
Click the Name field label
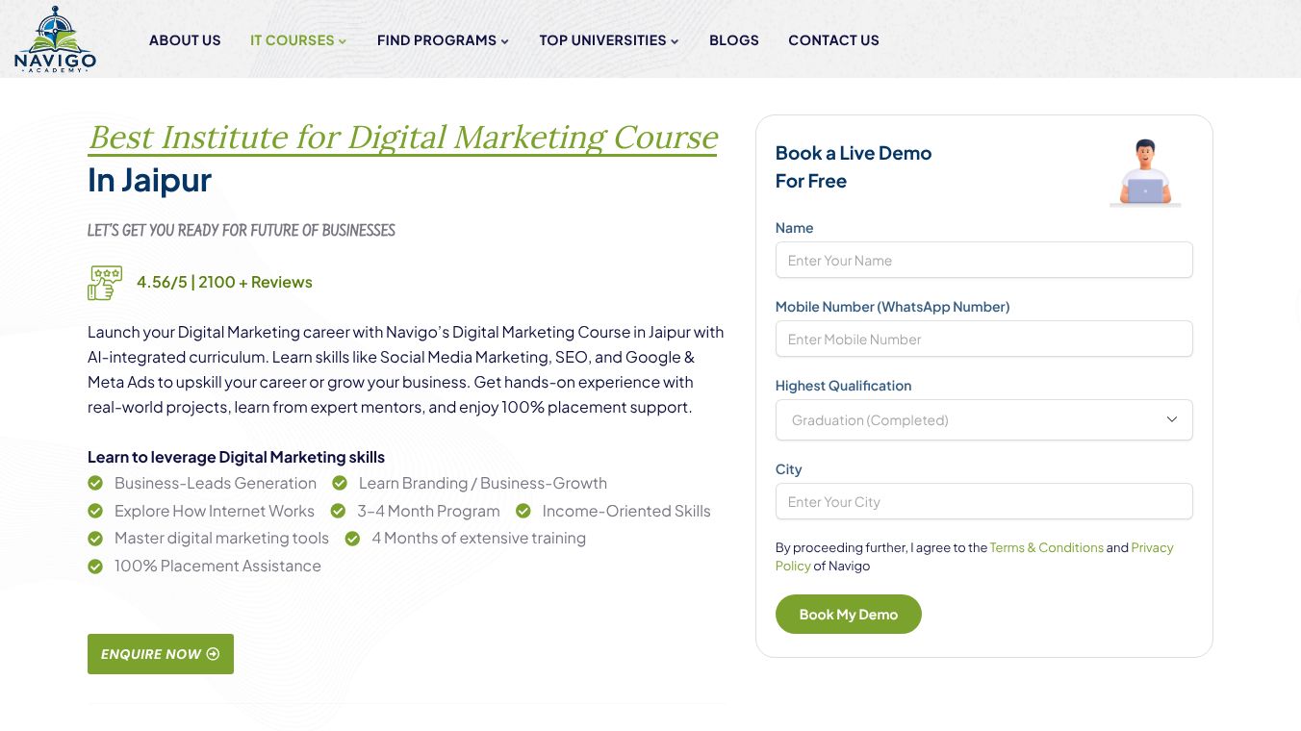[794, 228]
